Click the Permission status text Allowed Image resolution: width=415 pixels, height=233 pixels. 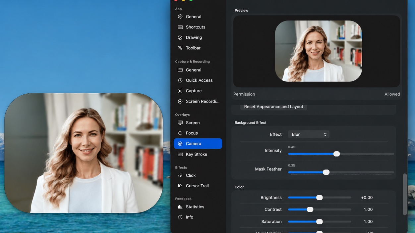tap(392, 94)
